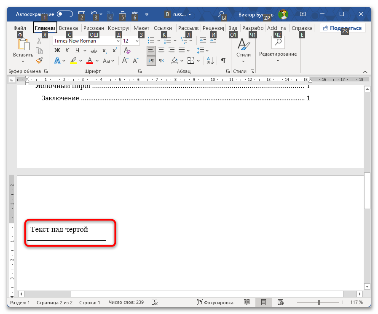The width and height of the screenshot is (378, 314).
Task: Toggle justify alignment
Action: tap(182, 51)
